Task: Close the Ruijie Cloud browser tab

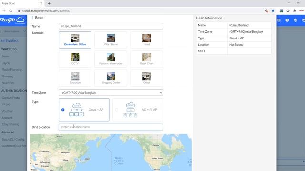Action: [x=41, y=3]
